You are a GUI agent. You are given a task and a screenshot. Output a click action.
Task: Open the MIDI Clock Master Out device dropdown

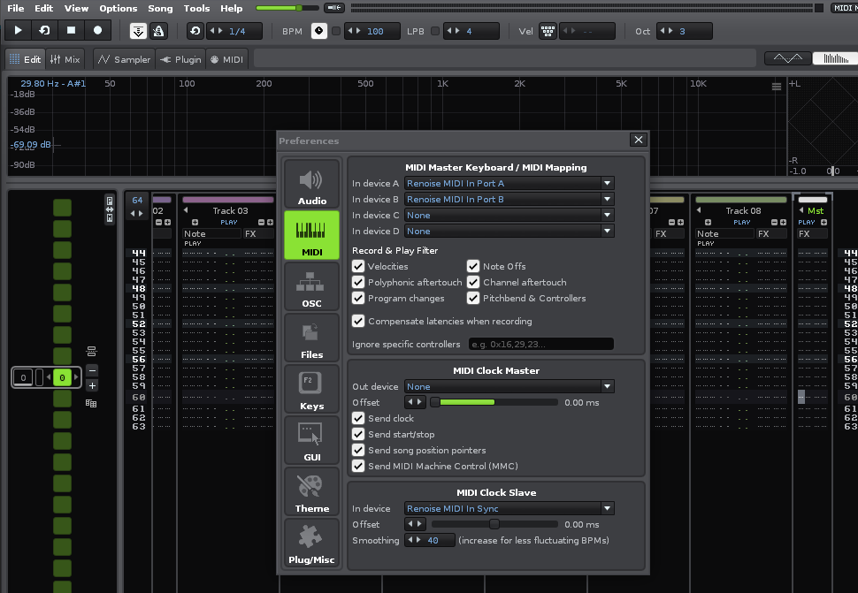point(509,387)
